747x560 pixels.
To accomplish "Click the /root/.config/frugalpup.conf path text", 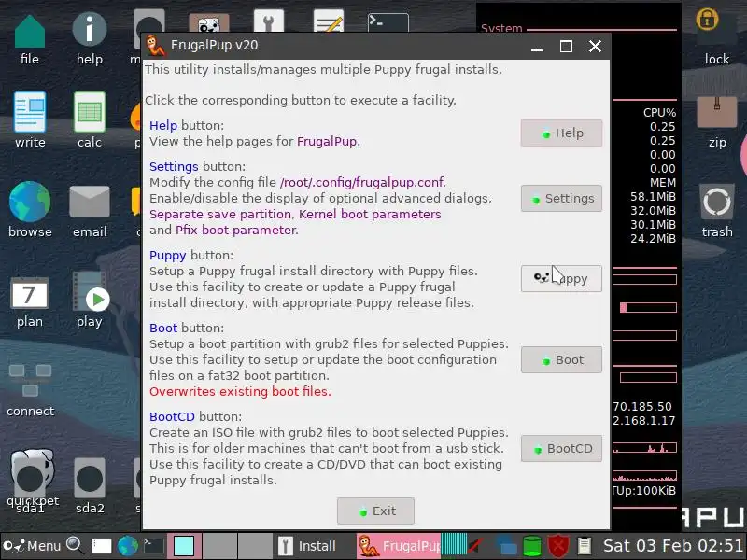I will coord(363,182).
